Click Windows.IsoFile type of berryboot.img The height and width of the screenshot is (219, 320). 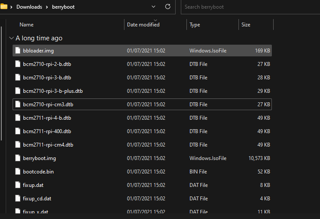pyautogui.click(x=208, y=158)
